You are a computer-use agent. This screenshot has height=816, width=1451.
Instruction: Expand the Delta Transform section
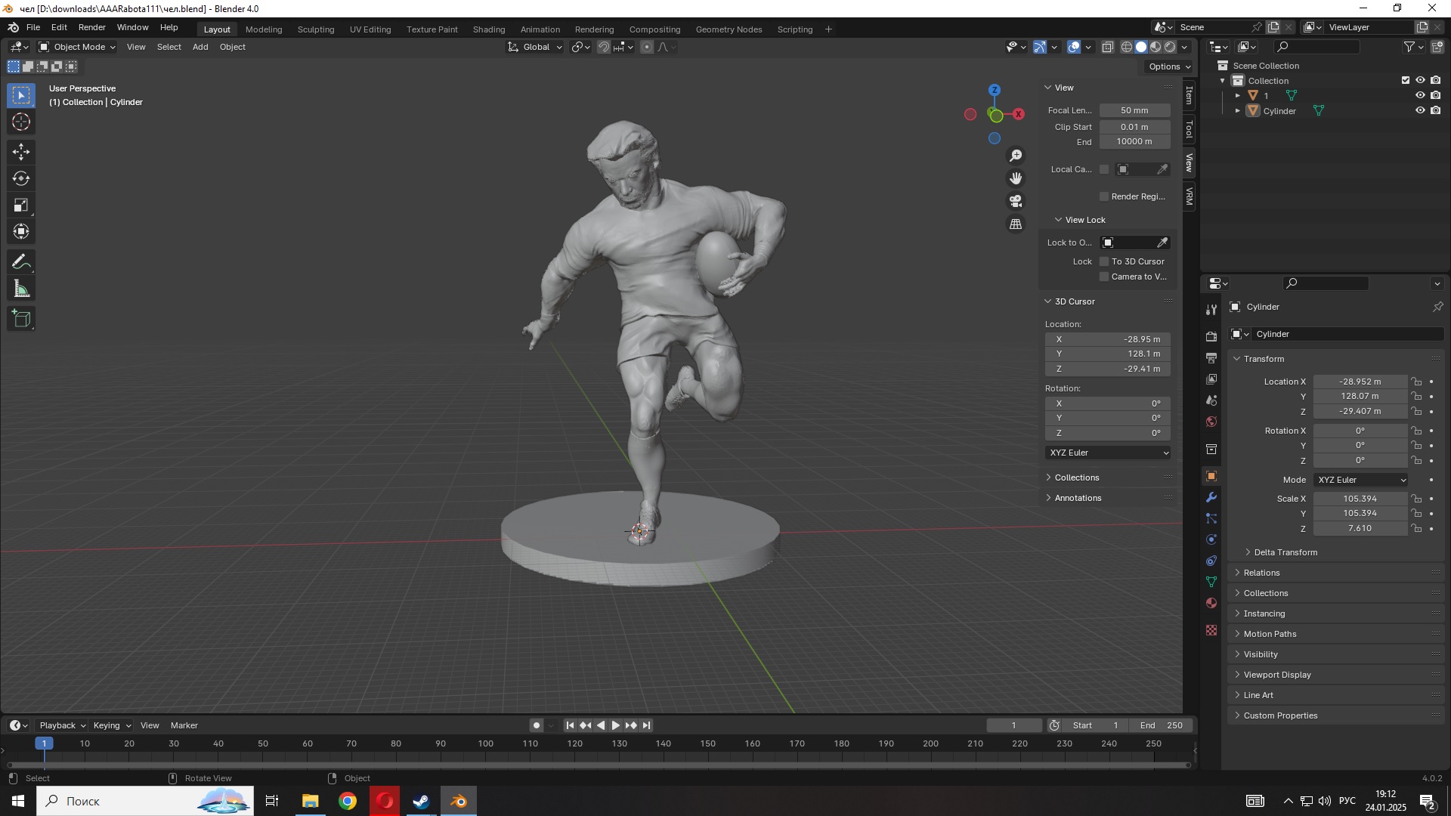(x=1285, y=552)
